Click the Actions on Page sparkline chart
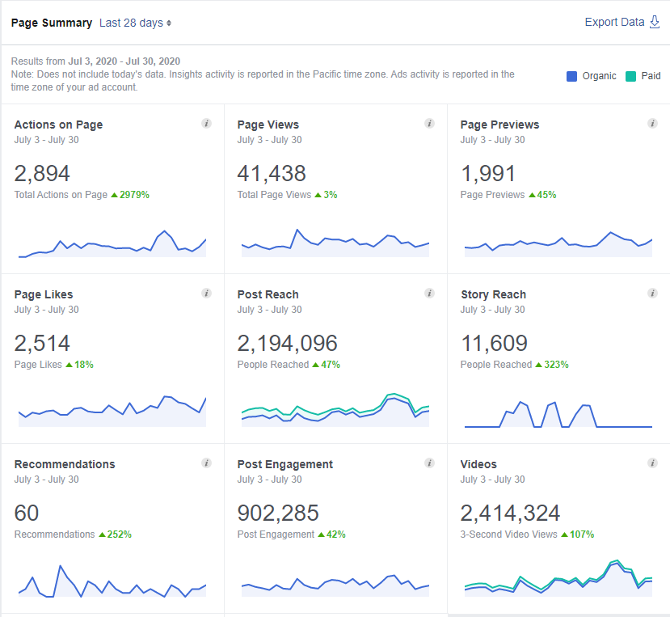This screenshot has height=617, width=670. tap(112, 244)
